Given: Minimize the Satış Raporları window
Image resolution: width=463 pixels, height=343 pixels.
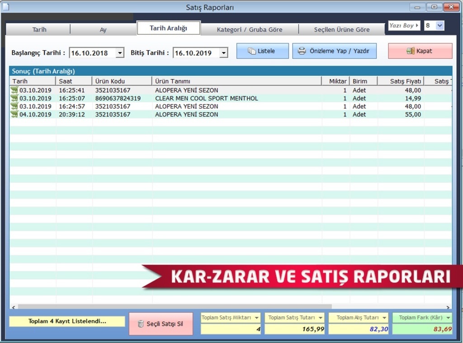Looking at the screenshot, I should 417,7.
